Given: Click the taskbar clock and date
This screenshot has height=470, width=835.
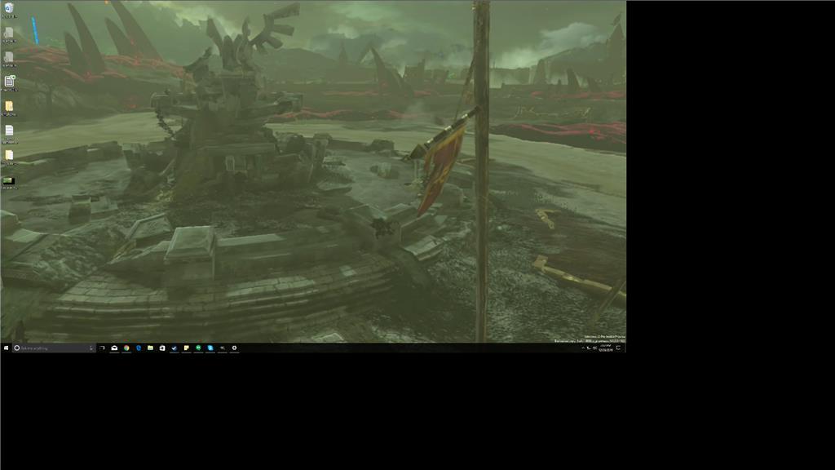Looking at the screenshot, I should coord(606,348).
